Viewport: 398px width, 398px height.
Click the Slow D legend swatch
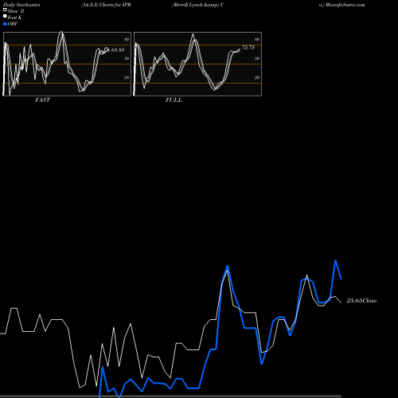tap(5, 10)
